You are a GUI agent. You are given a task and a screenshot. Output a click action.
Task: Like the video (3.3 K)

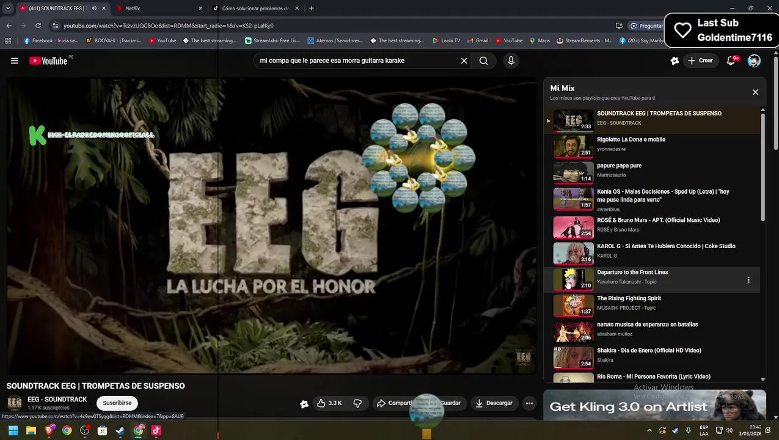point(329,403)
